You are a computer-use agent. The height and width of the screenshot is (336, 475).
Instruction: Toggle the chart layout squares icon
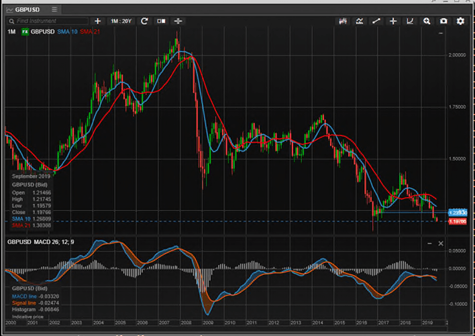pyautogui.click(x=161, y=21)
